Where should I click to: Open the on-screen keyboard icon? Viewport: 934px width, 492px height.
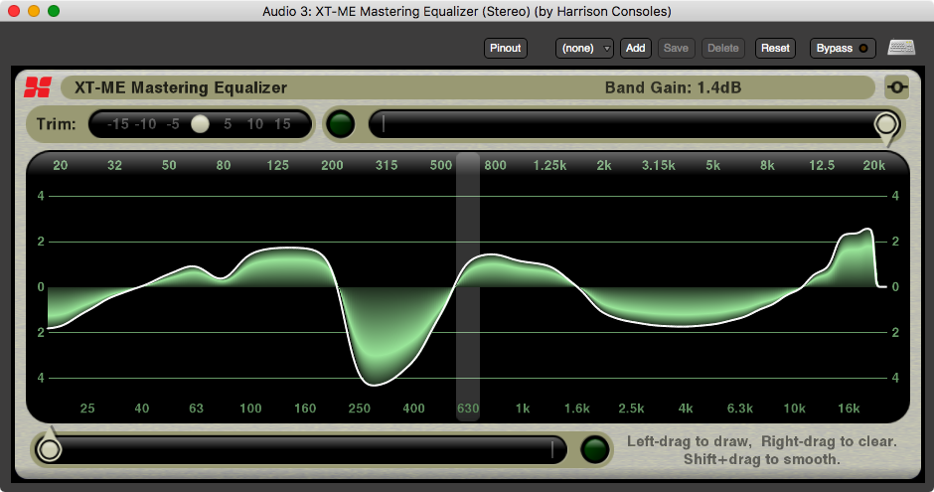coord(901,48)
